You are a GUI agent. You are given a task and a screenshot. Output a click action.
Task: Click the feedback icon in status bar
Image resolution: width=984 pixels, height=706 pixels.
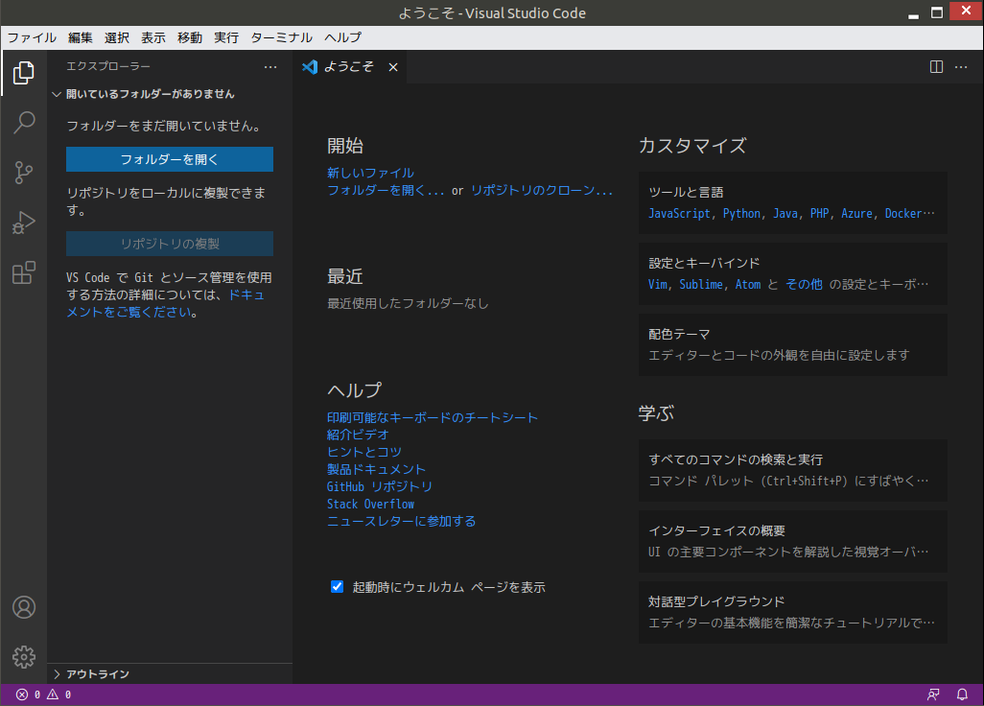tap(933, 694)
